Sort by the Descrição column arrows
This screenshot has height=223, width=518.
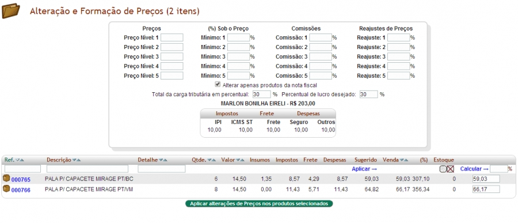tap(77, 160)
